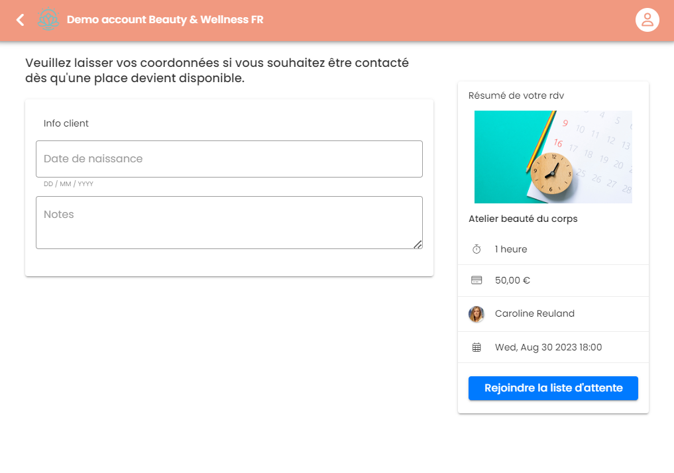Click the Notes resize handle
Viewport: 674px width, 473px height.
point(418,244)
